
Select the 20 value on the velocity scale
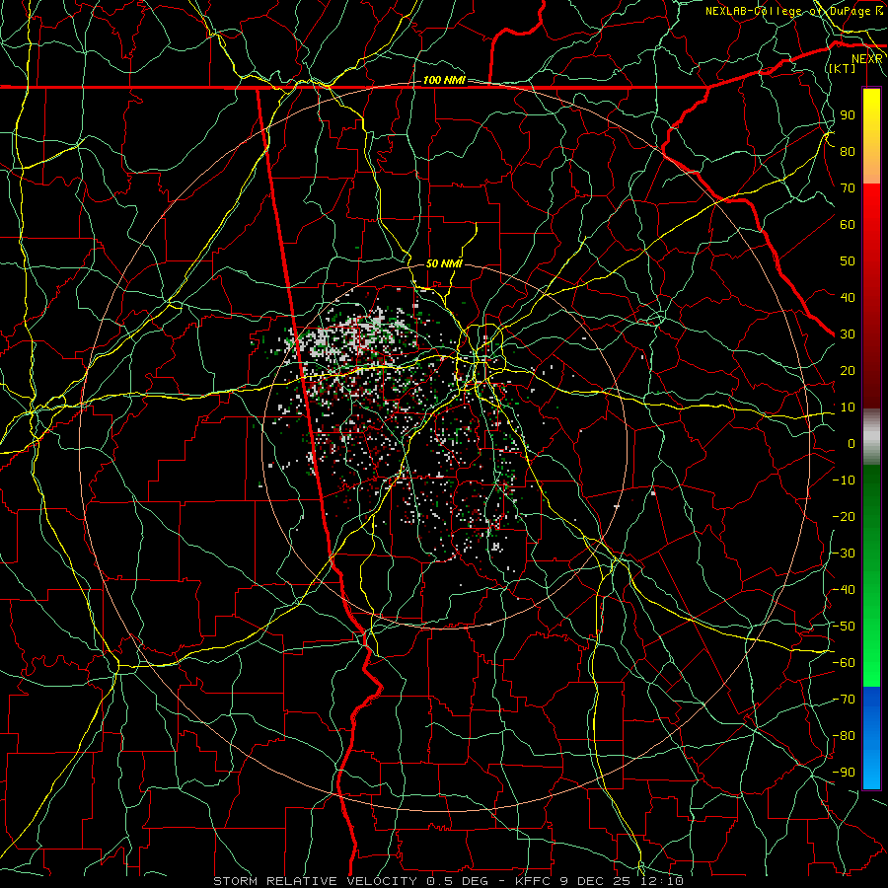point(848,370)
